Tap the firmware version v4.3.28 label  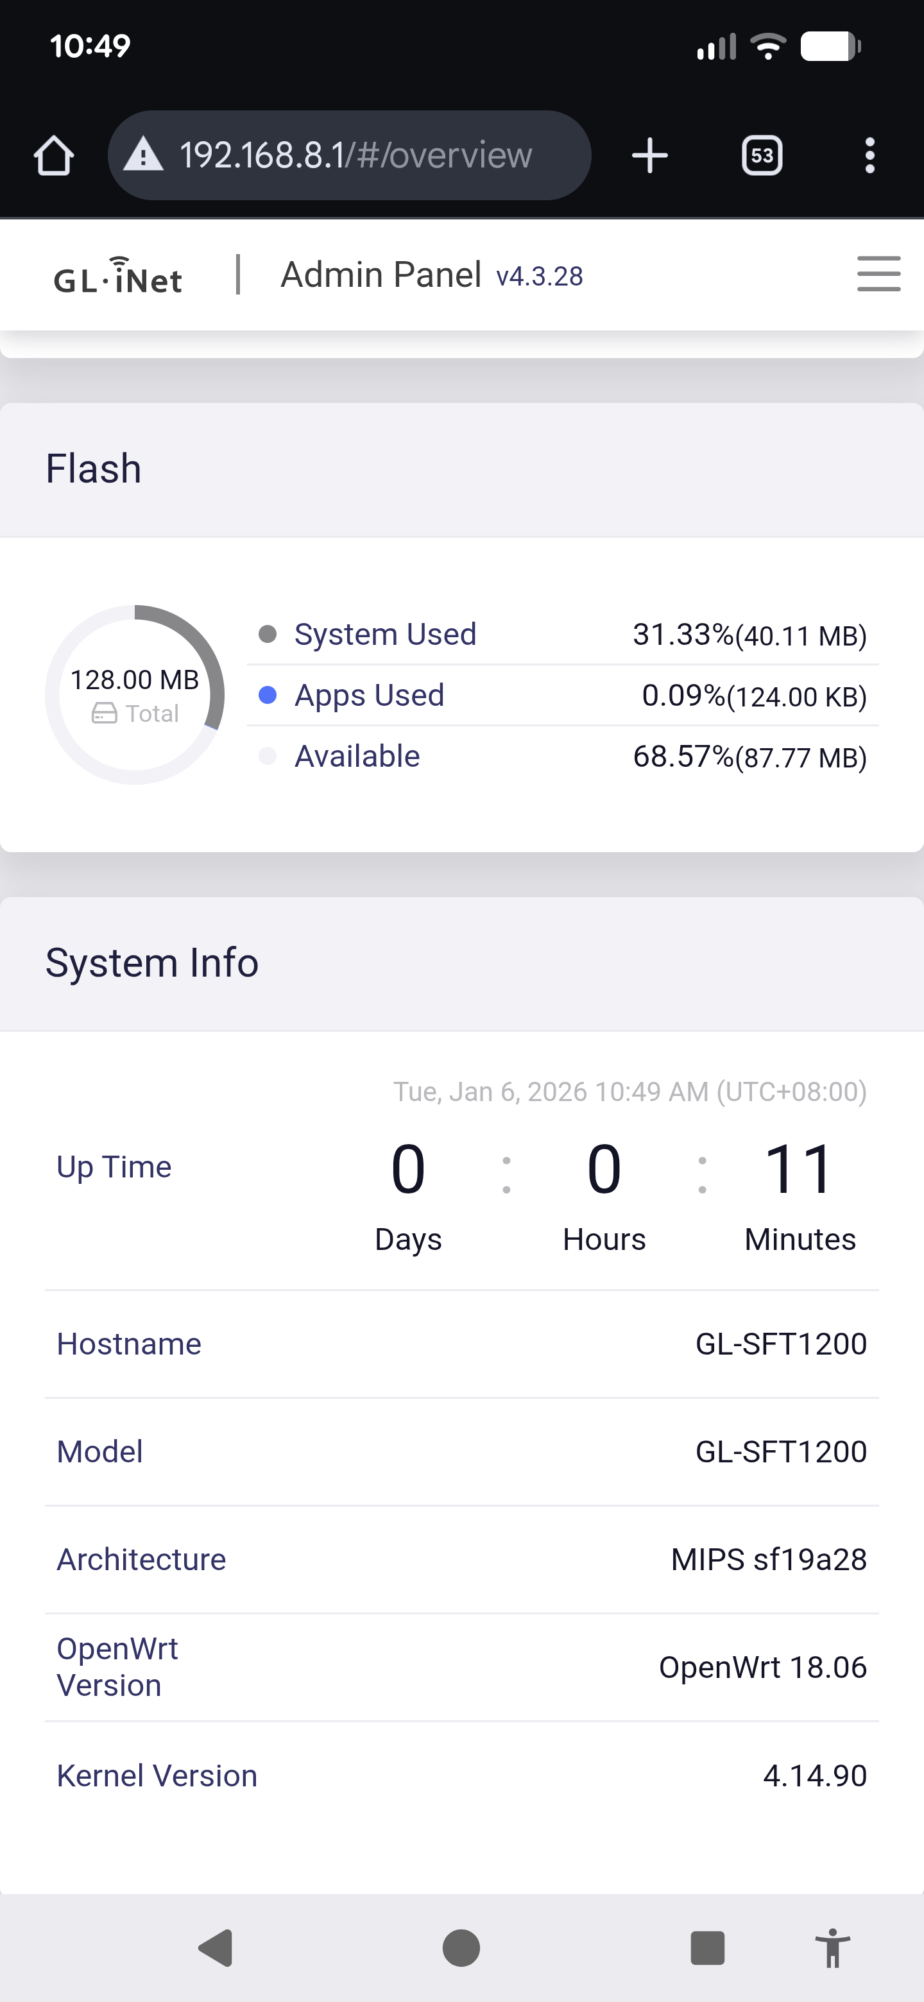coord(540,277)
